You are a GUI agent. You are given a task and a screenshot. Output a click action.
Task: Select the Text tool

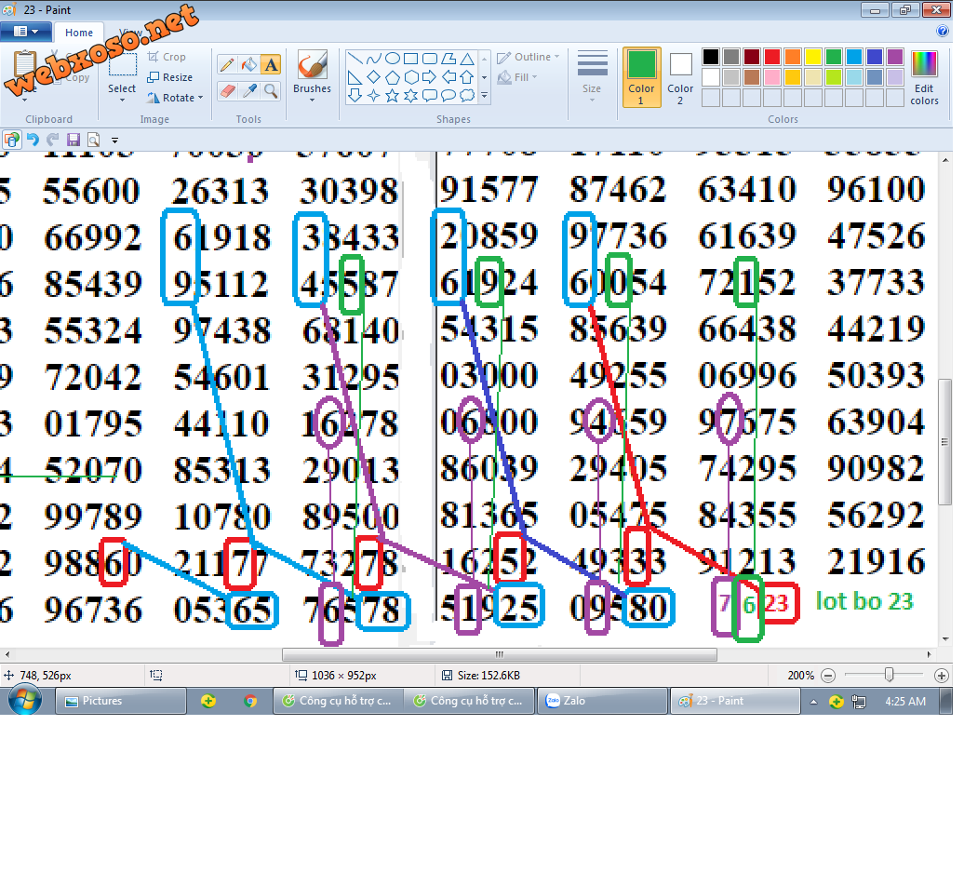(x=271, y=64)
